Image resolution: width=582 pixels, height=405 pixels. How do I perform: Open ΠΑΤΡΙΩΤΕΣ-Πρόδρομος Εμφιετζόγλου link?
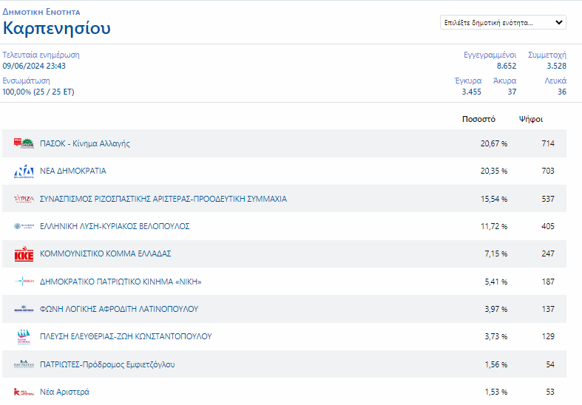pyautogui.click(x=107, y=364)
